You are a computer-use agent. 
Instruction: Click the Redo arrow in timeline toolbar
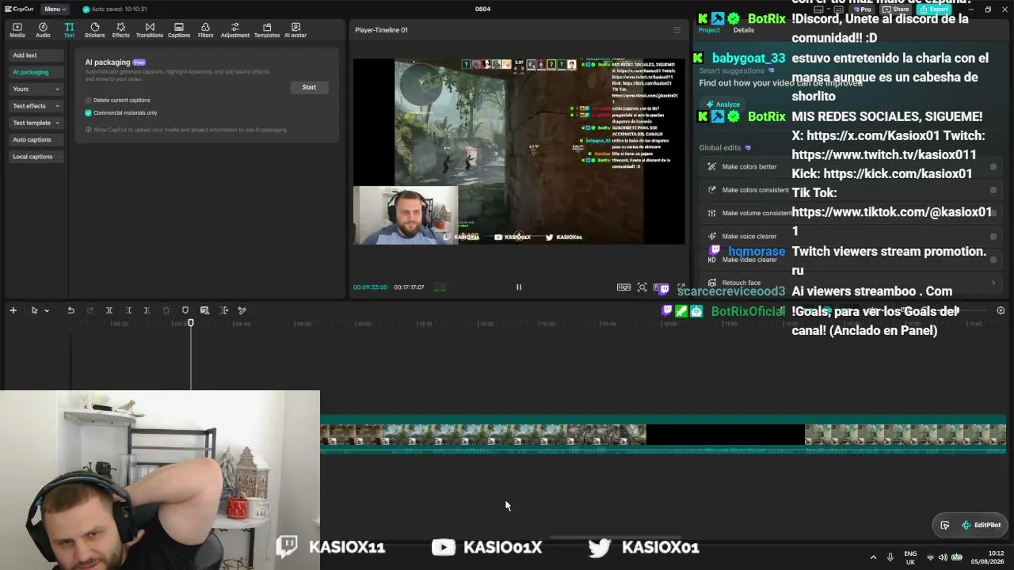(90, 310)
